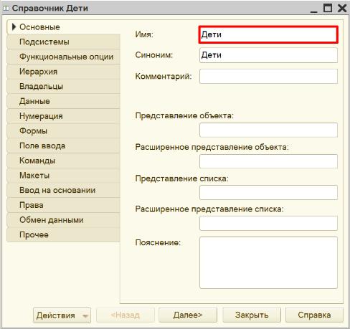This screenshot has height=329, width=350.
Task: Click the Закрыть button
Action: coord(252,315)
